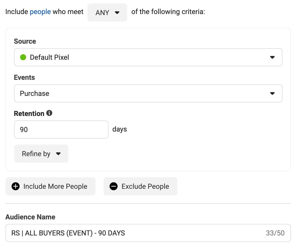Click the green Default Pixel status dot
The image size is (296, 246).
click(x=23, y=57)
